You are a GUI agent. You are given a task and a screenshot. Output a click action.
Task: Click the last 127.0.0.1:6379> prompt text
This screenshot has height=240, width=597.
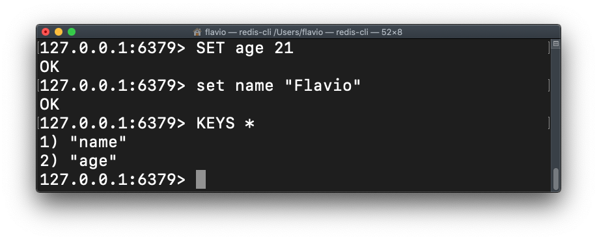113,180
